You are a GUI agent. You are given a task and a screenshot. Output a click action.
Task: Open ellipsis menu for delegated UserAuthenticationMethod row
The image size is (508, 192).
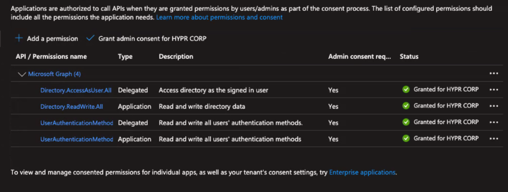pos(494,122)
